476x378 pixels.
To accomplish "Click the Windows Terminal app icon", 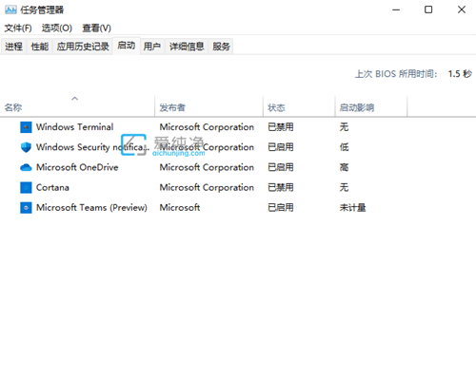I will tap(26, 127).
